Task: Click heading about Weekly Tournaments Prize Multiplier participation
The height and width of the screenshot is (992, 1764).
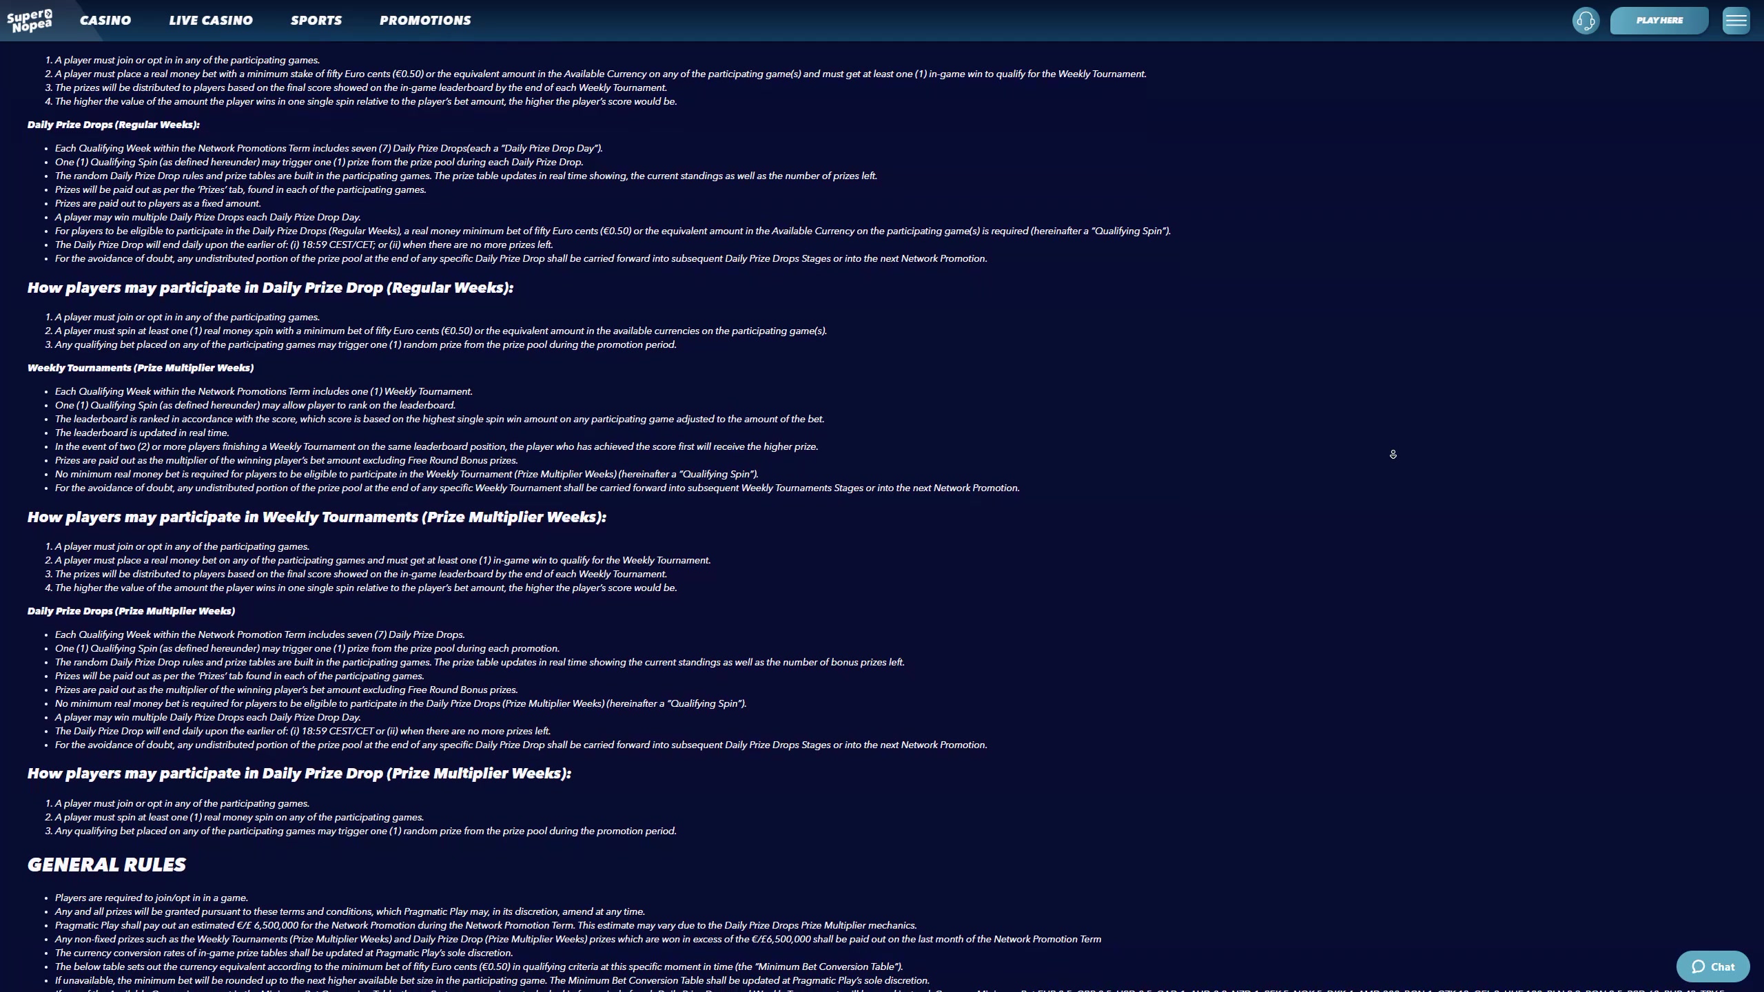Action: [316, 517]
